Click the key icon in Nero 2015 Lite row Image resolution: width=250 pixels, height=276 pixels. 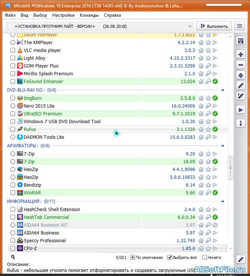[x=208, y=106]
